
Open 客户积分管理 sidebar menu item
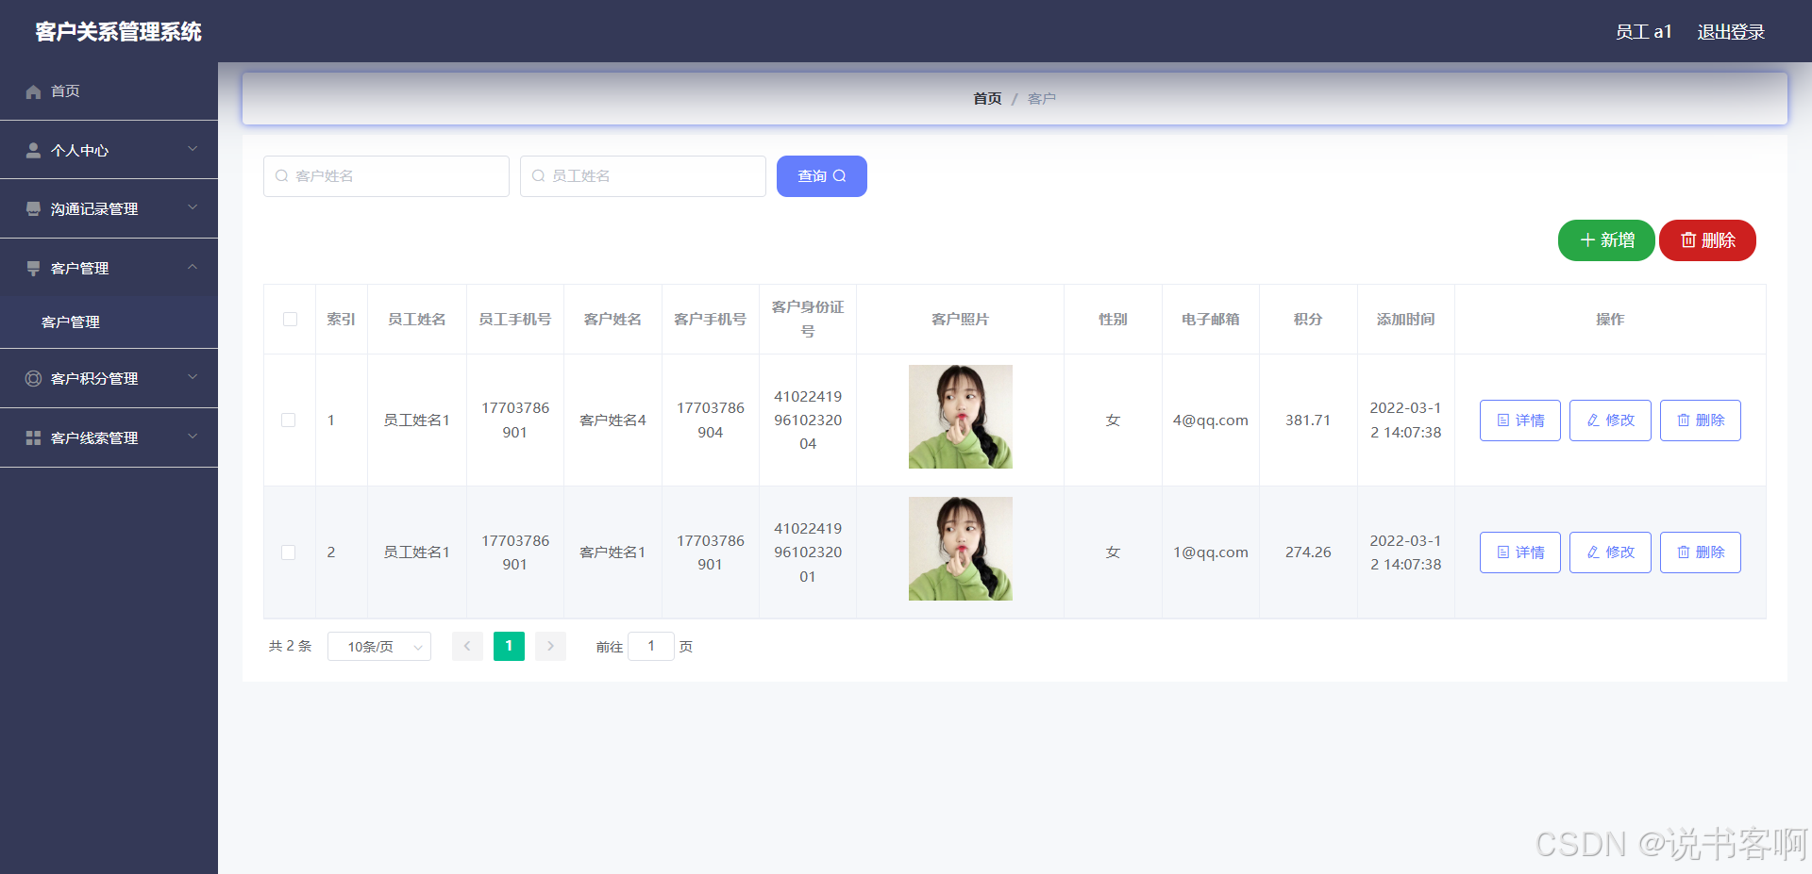point(109,378)
